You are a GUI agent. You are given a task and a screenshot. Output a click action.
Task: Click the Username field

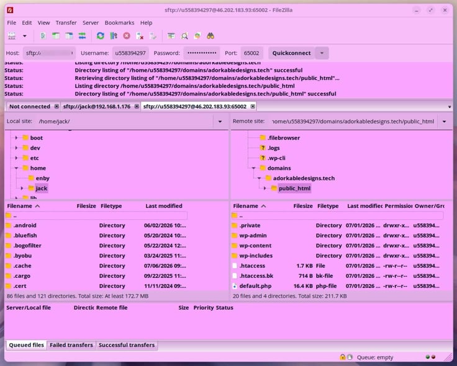click(130, 53)
